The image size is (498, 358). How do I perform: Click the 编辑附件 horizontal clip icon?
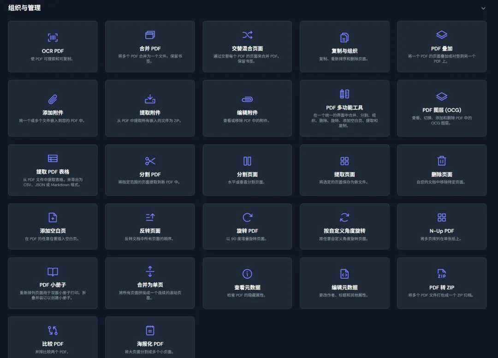(247, 100)
